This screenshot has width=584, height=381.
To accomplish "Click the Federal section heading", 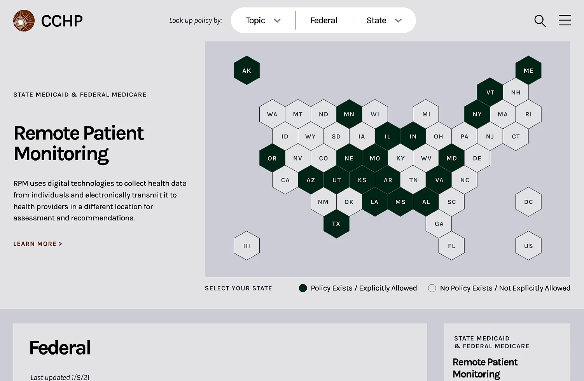I will click(x=60, y=348).
